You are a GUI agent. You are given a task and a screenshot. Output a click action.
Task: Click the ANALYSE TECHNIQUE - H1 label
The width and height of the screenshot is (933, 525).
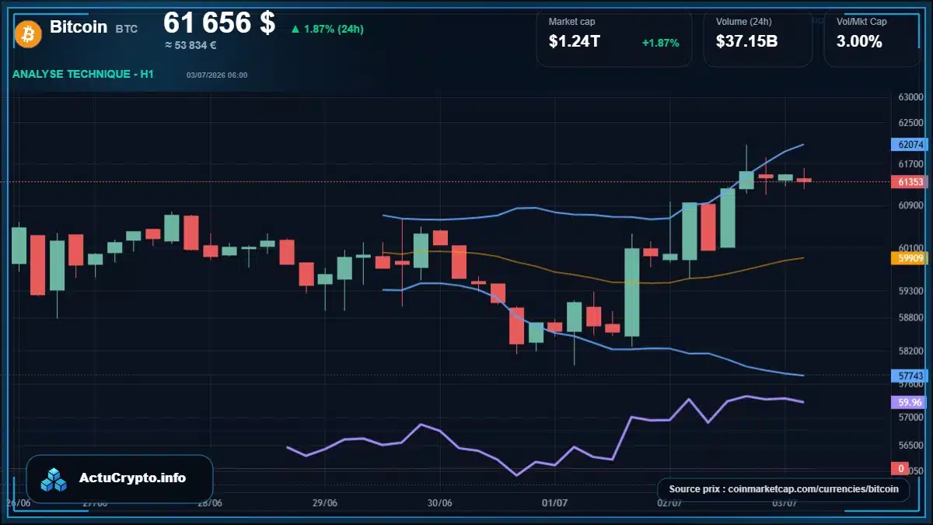coord(83,74)
